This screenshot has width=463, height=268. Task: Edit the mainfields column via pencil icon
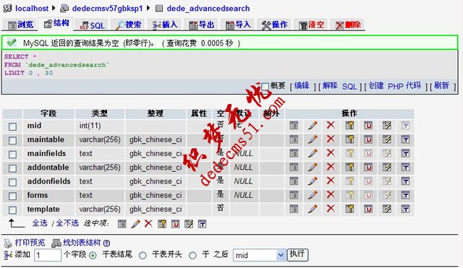click(x=313, y=153)
